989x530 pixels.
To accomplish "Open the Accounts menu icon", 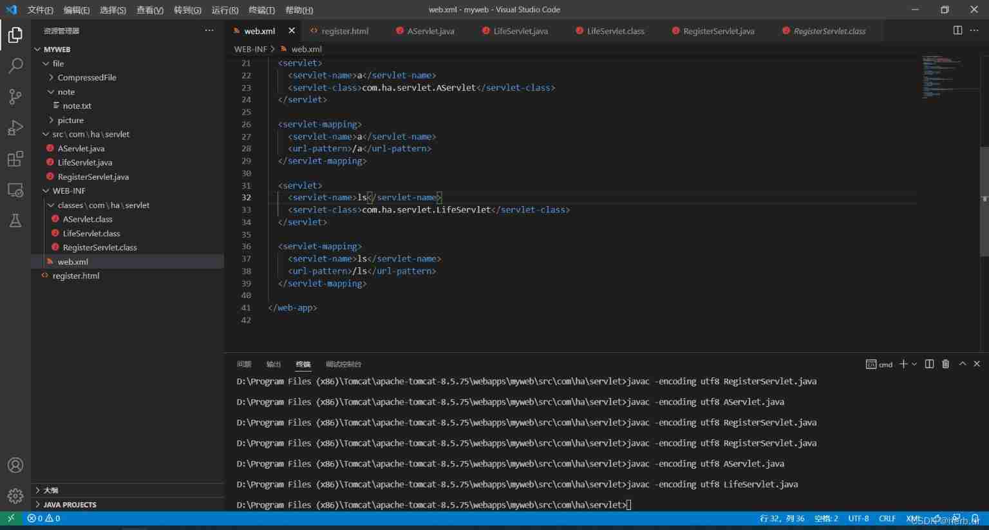I will [x=15, y=465].
